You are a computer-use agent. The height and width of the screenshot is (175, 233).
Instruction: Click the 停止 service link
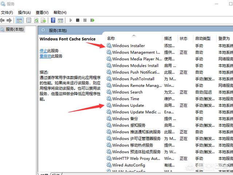pyautogui.click(x=43, y=51)
